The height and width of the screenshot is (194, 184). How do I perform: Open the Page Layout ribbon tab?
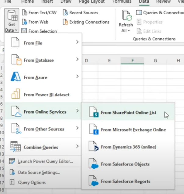(x=92, y=1)
